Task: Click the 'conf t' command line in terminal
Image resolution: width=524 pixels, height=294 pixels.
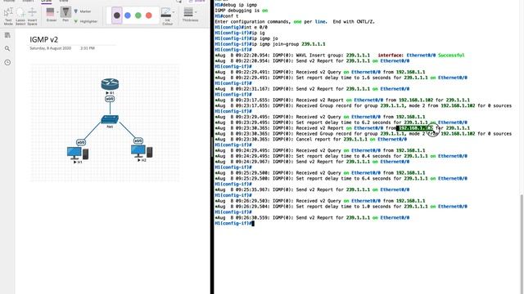Action: tap(227, 16)
